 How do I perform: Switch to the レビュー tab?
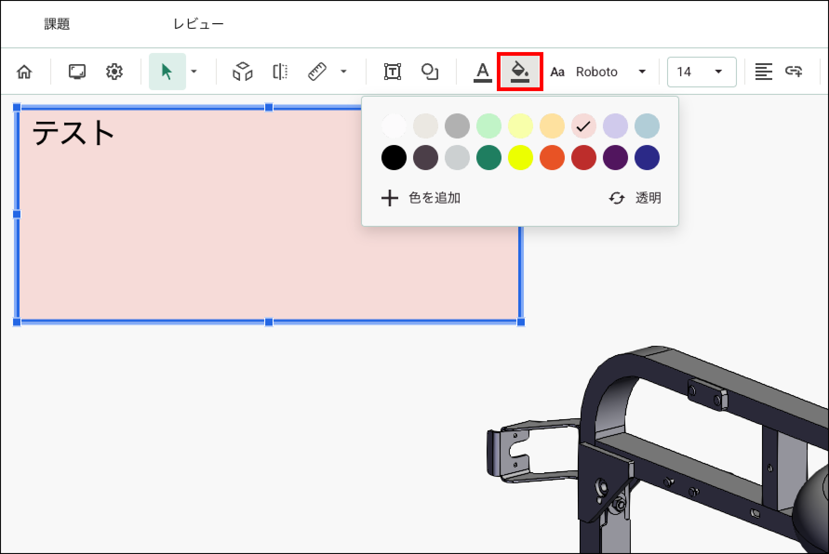199,24
